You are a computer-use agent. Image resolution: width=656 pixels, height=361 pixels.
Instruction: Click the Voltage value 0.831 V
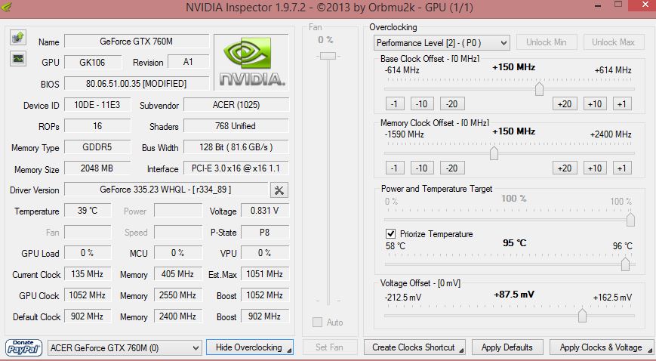click(265, 210)
